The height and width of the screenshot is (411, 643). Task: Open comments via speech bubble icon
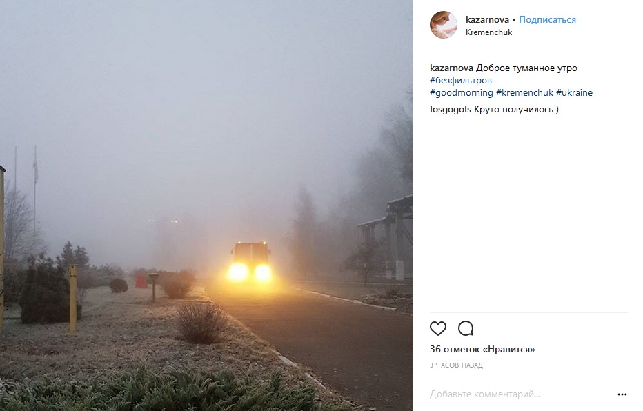(466, 328)
